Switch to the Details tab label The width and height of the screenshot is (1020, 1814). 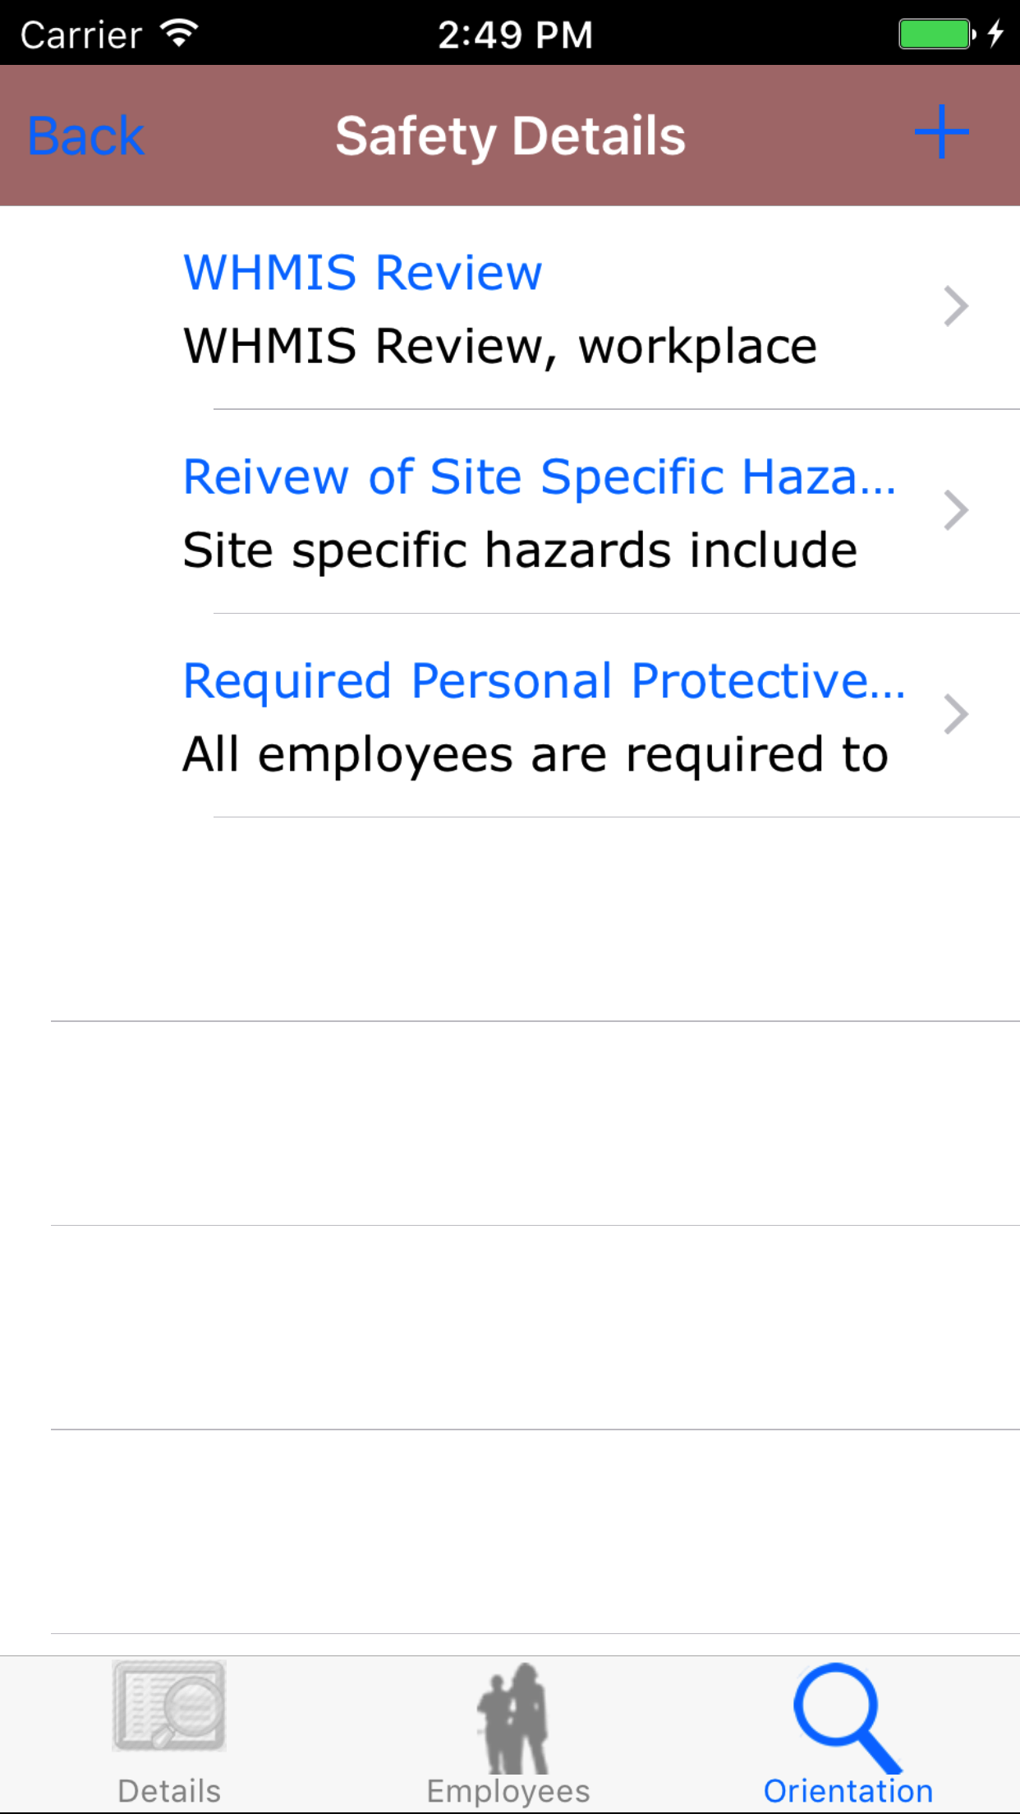coord(169,1791)
